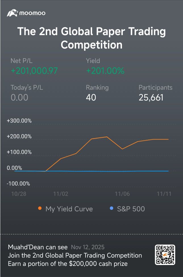The image size is (183, 277).
Task: Click the blue S&P 500 legend dot
Action: [112, 209]
